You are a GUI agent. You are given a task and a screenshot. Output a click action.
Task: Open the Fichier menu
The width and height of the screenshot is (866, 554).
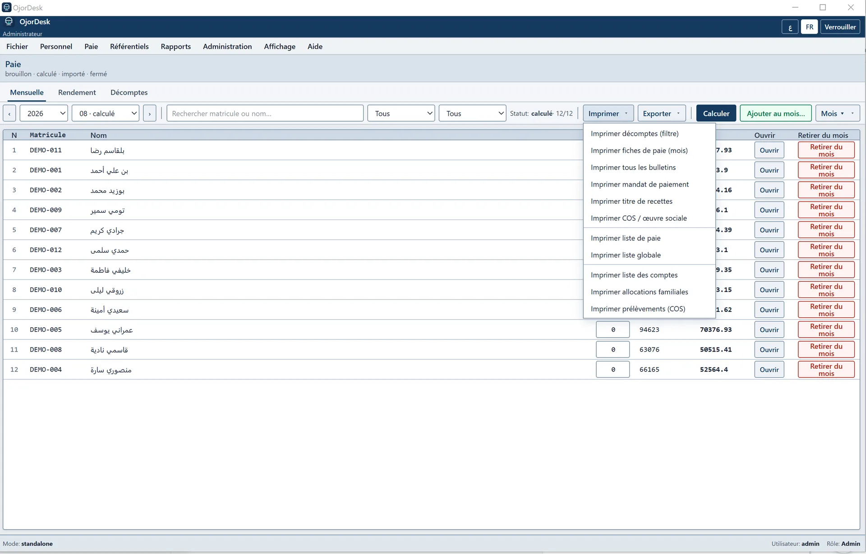pos(17,46)
